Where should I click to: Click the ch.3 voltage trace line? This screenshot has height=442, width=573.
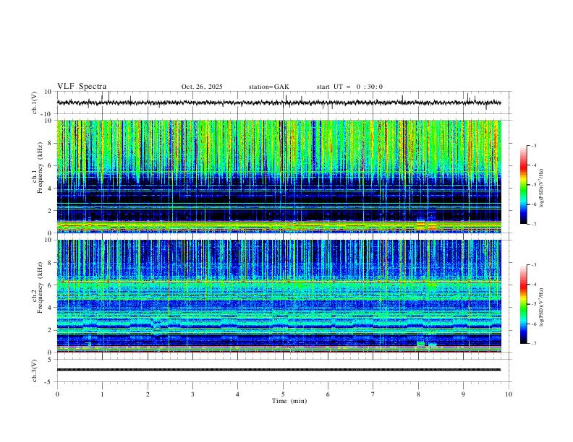click(x=279, y=370)
